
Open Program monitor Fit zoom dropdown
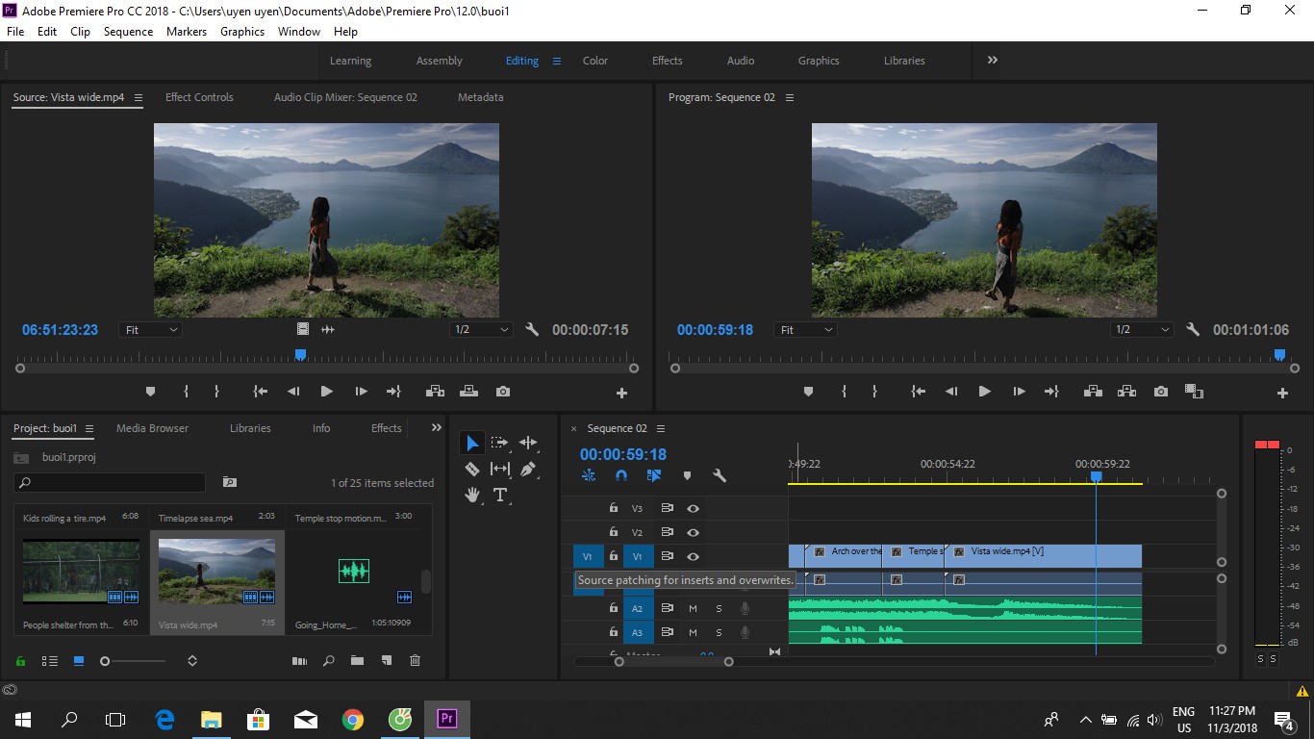tap(806, 329)
